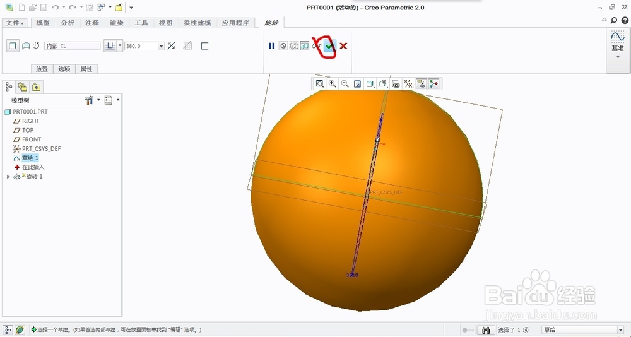The height and width of the screenshot is (337, 631).
Task: Open the quick access toolbar customize arrow
Action: coord(131,7)
